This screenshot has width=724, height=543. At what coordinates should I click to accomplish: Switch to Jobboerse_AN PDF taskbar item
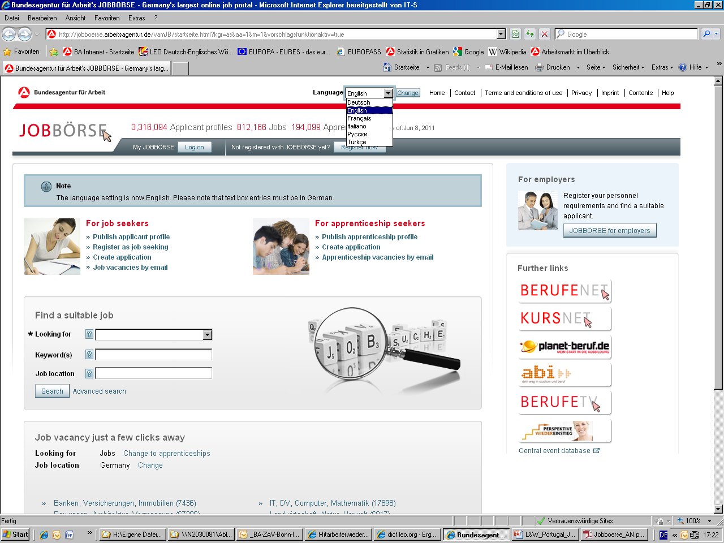[x=614, y=535]
